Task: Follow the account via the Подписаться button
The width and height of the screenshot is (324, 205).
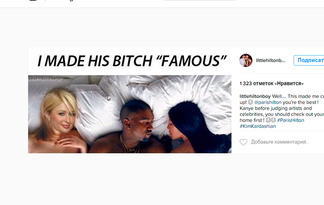Action: click(x=309, y=60)
